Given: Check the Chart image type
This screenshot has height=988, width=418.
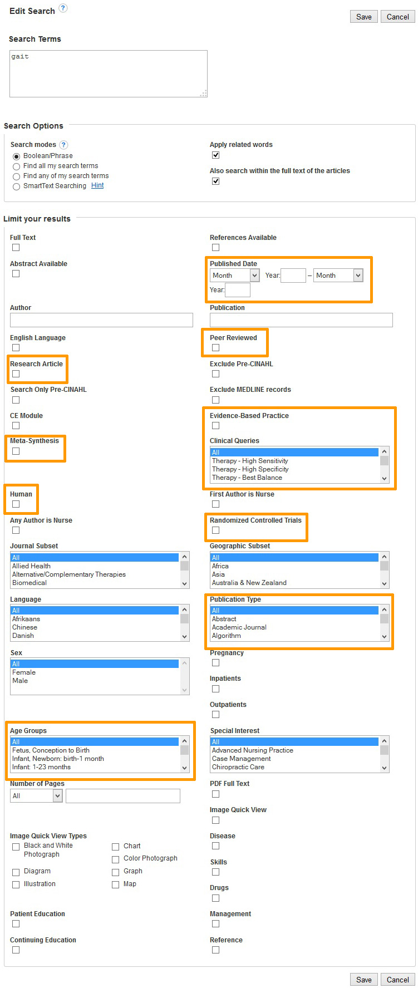Looking at the screenshot, I should point(116,847).
